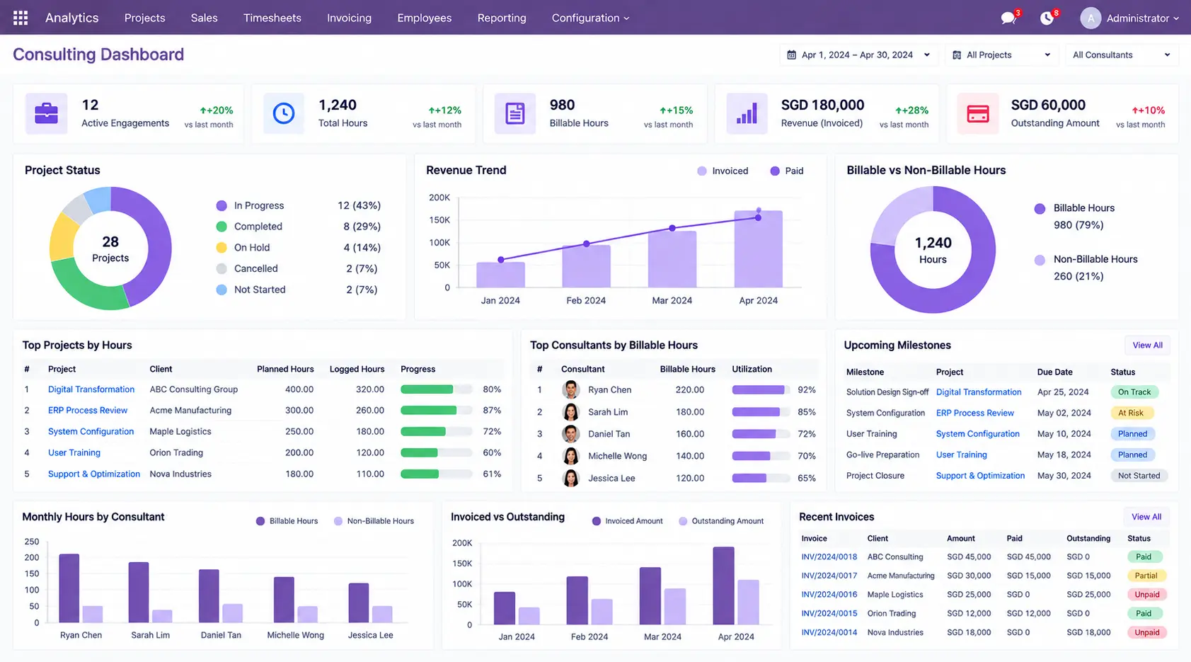The image size is (1191, 662).
Task: Click Sarah Lim's avatar photo
Action: (571, 411)
